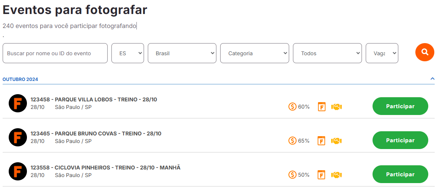Open the ES state dropdown
The image size is (440, 188).
pyautogui.click(x=128, y=53)
